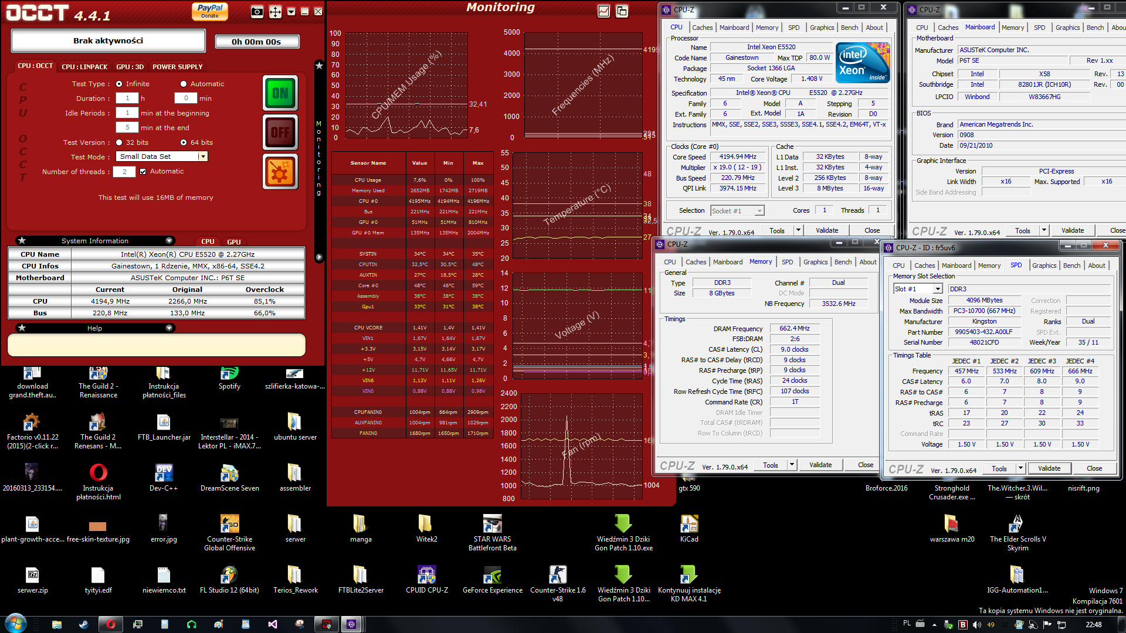Screen dimensions: 1126x633
Task: Click the Duration hours input field
Action: point(127,98)
